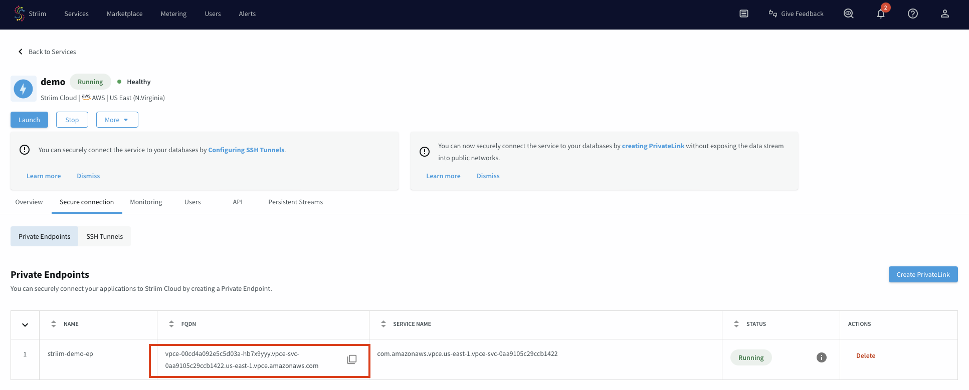The width and height of the screenshot is (969, 390).
Task: Copy the FQDN to clipboard
Action: (x=352, y=359)
